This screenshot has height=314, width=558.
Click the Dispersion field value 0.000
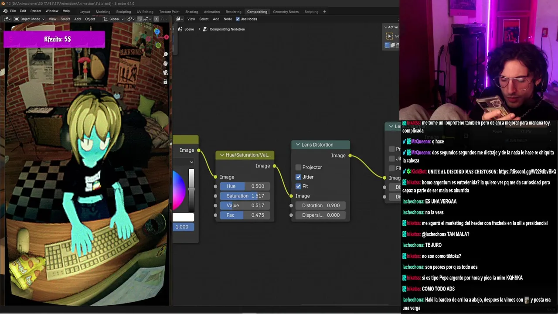click(321, 215)
